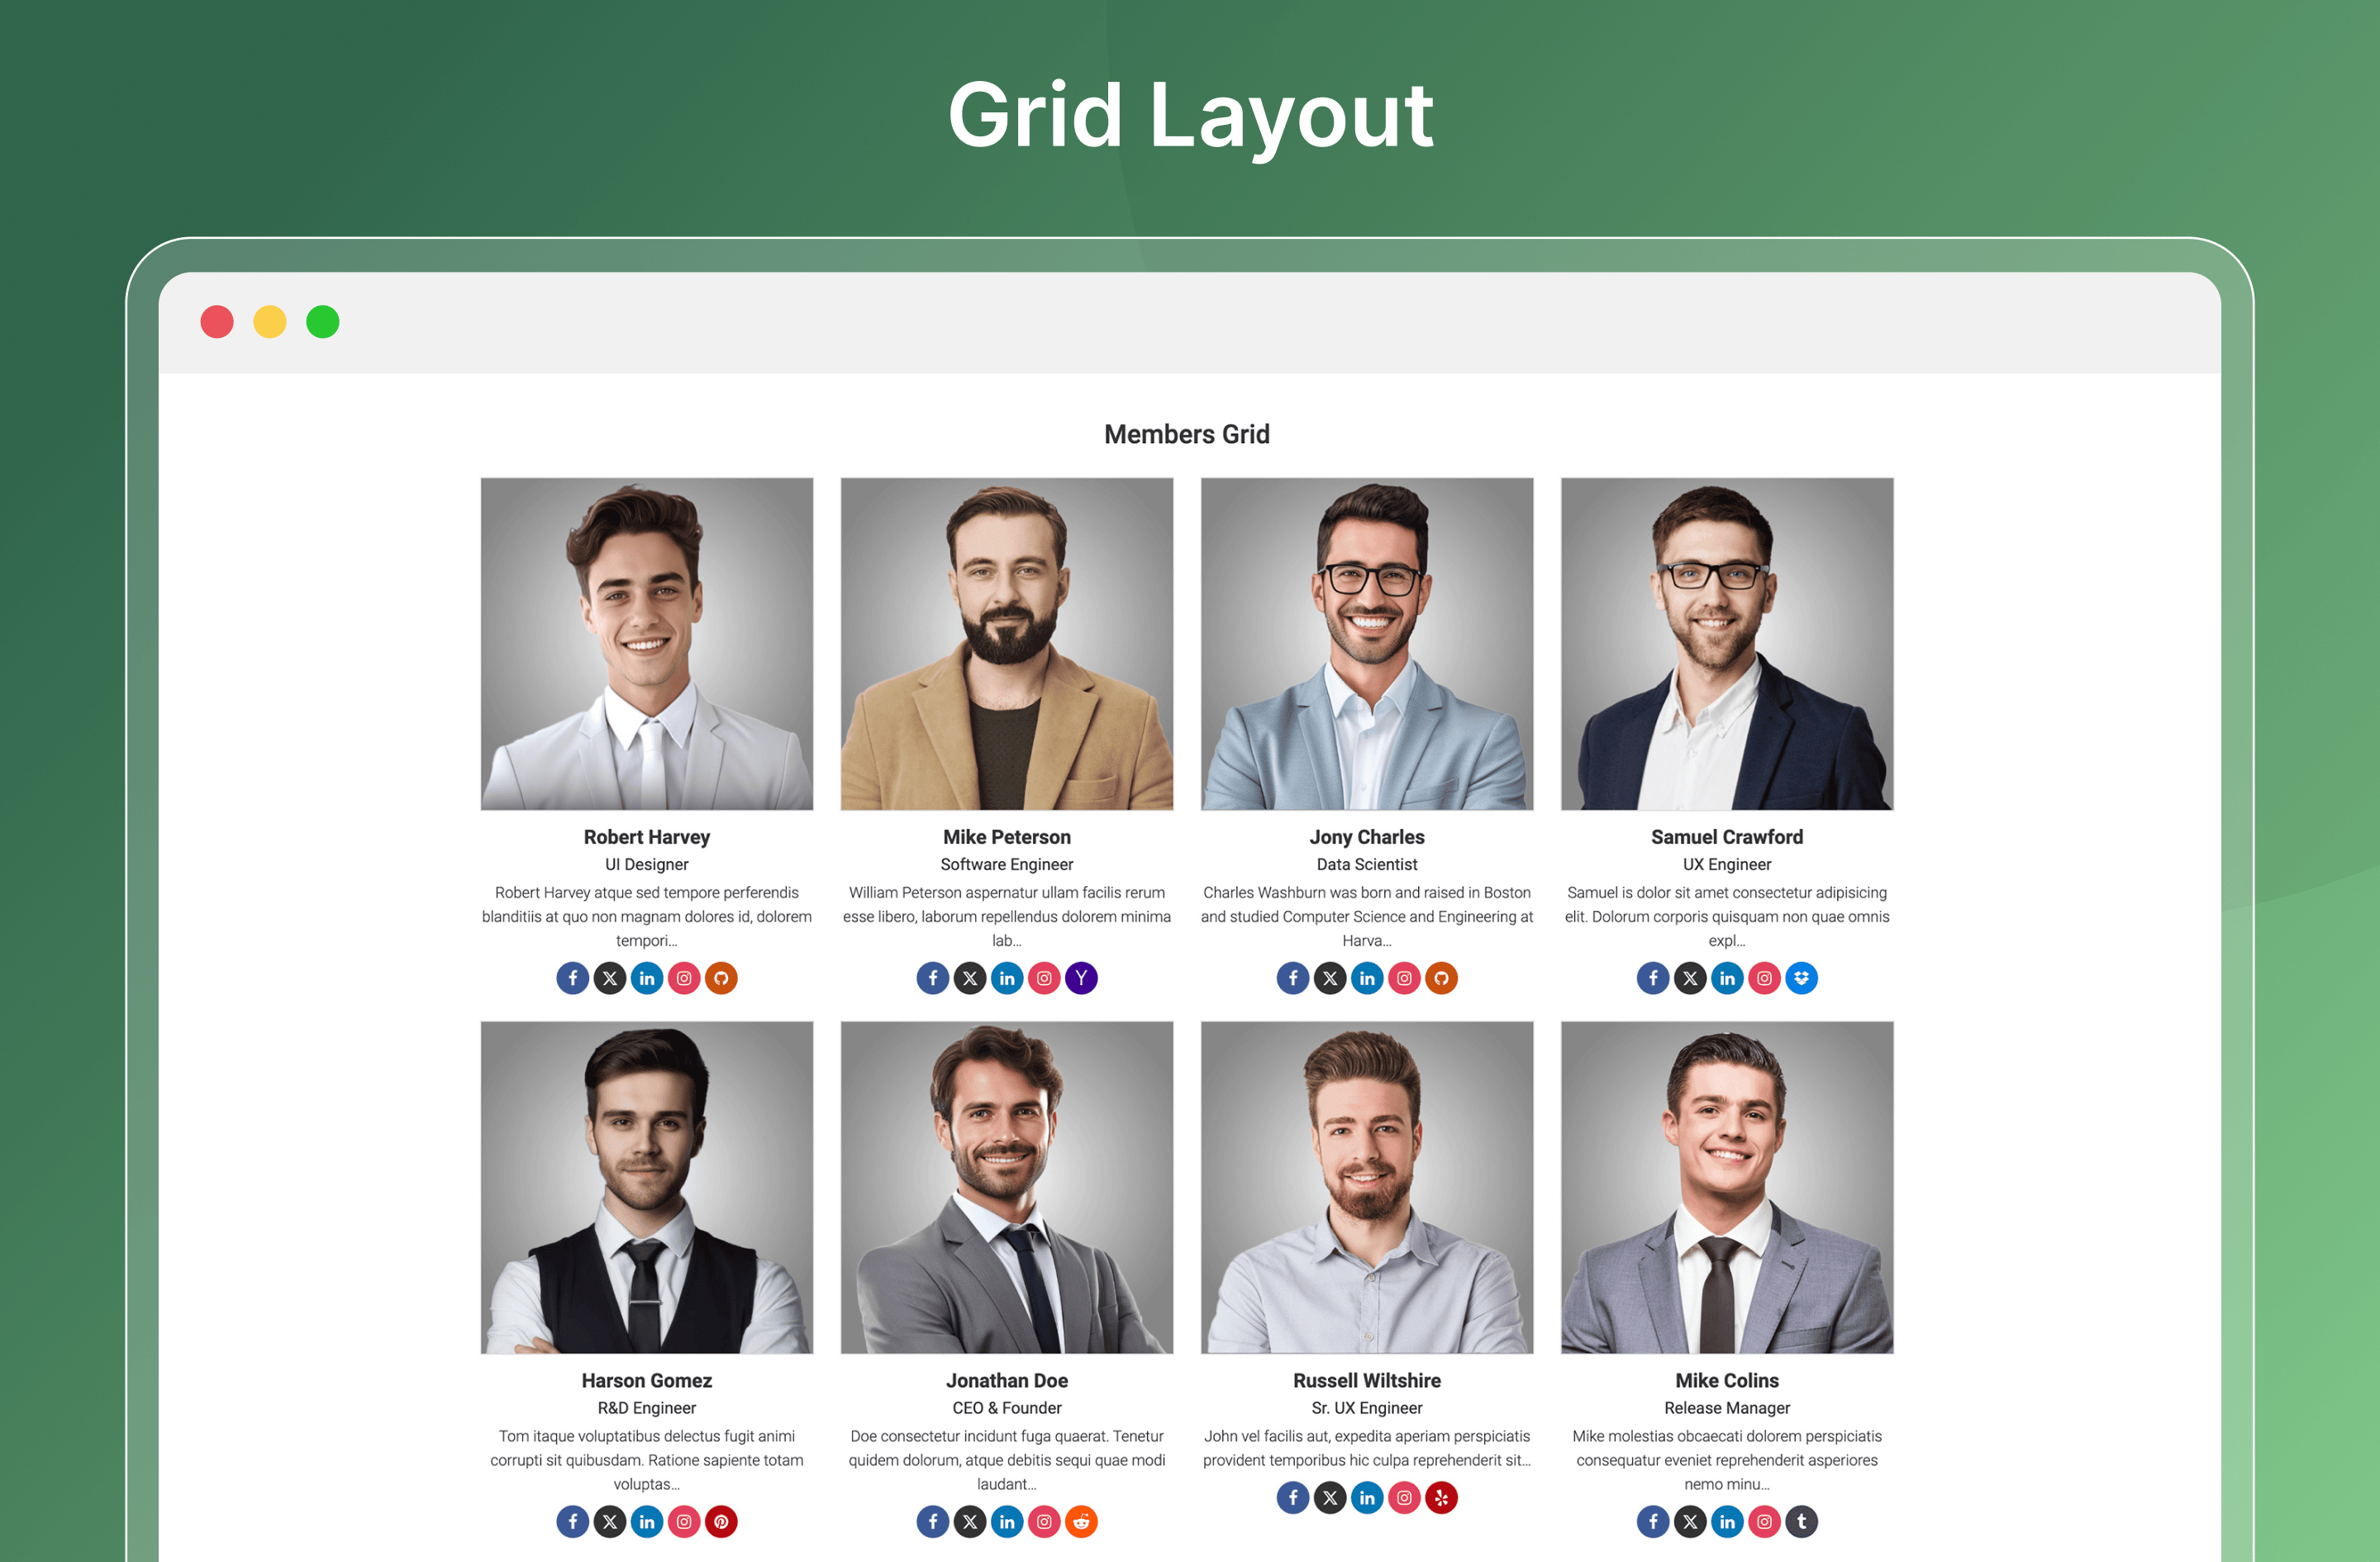Select Samuel Crawford's portrait photo

[x=1727, y=644]
